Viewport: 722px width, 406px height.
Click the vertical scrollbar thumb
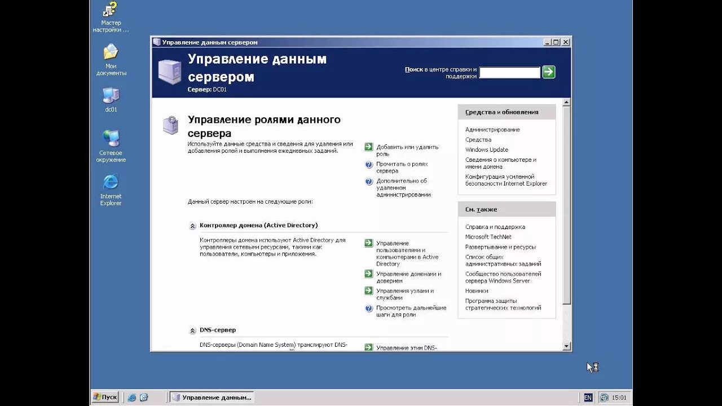coord(567,205)
